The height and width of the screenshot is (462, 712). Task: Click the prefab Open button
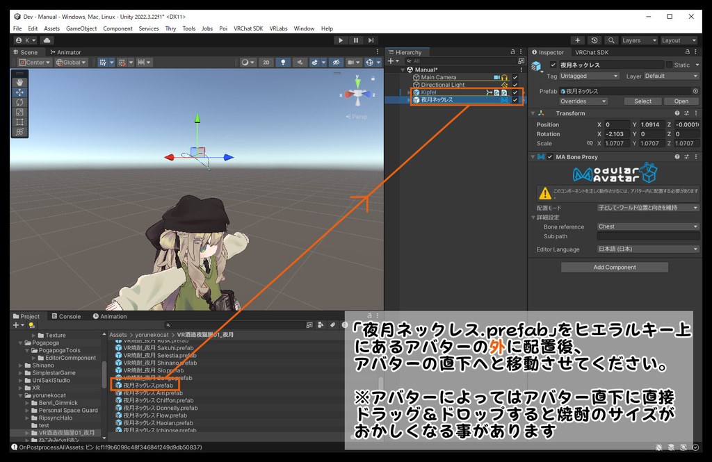(x=681, y=101)
